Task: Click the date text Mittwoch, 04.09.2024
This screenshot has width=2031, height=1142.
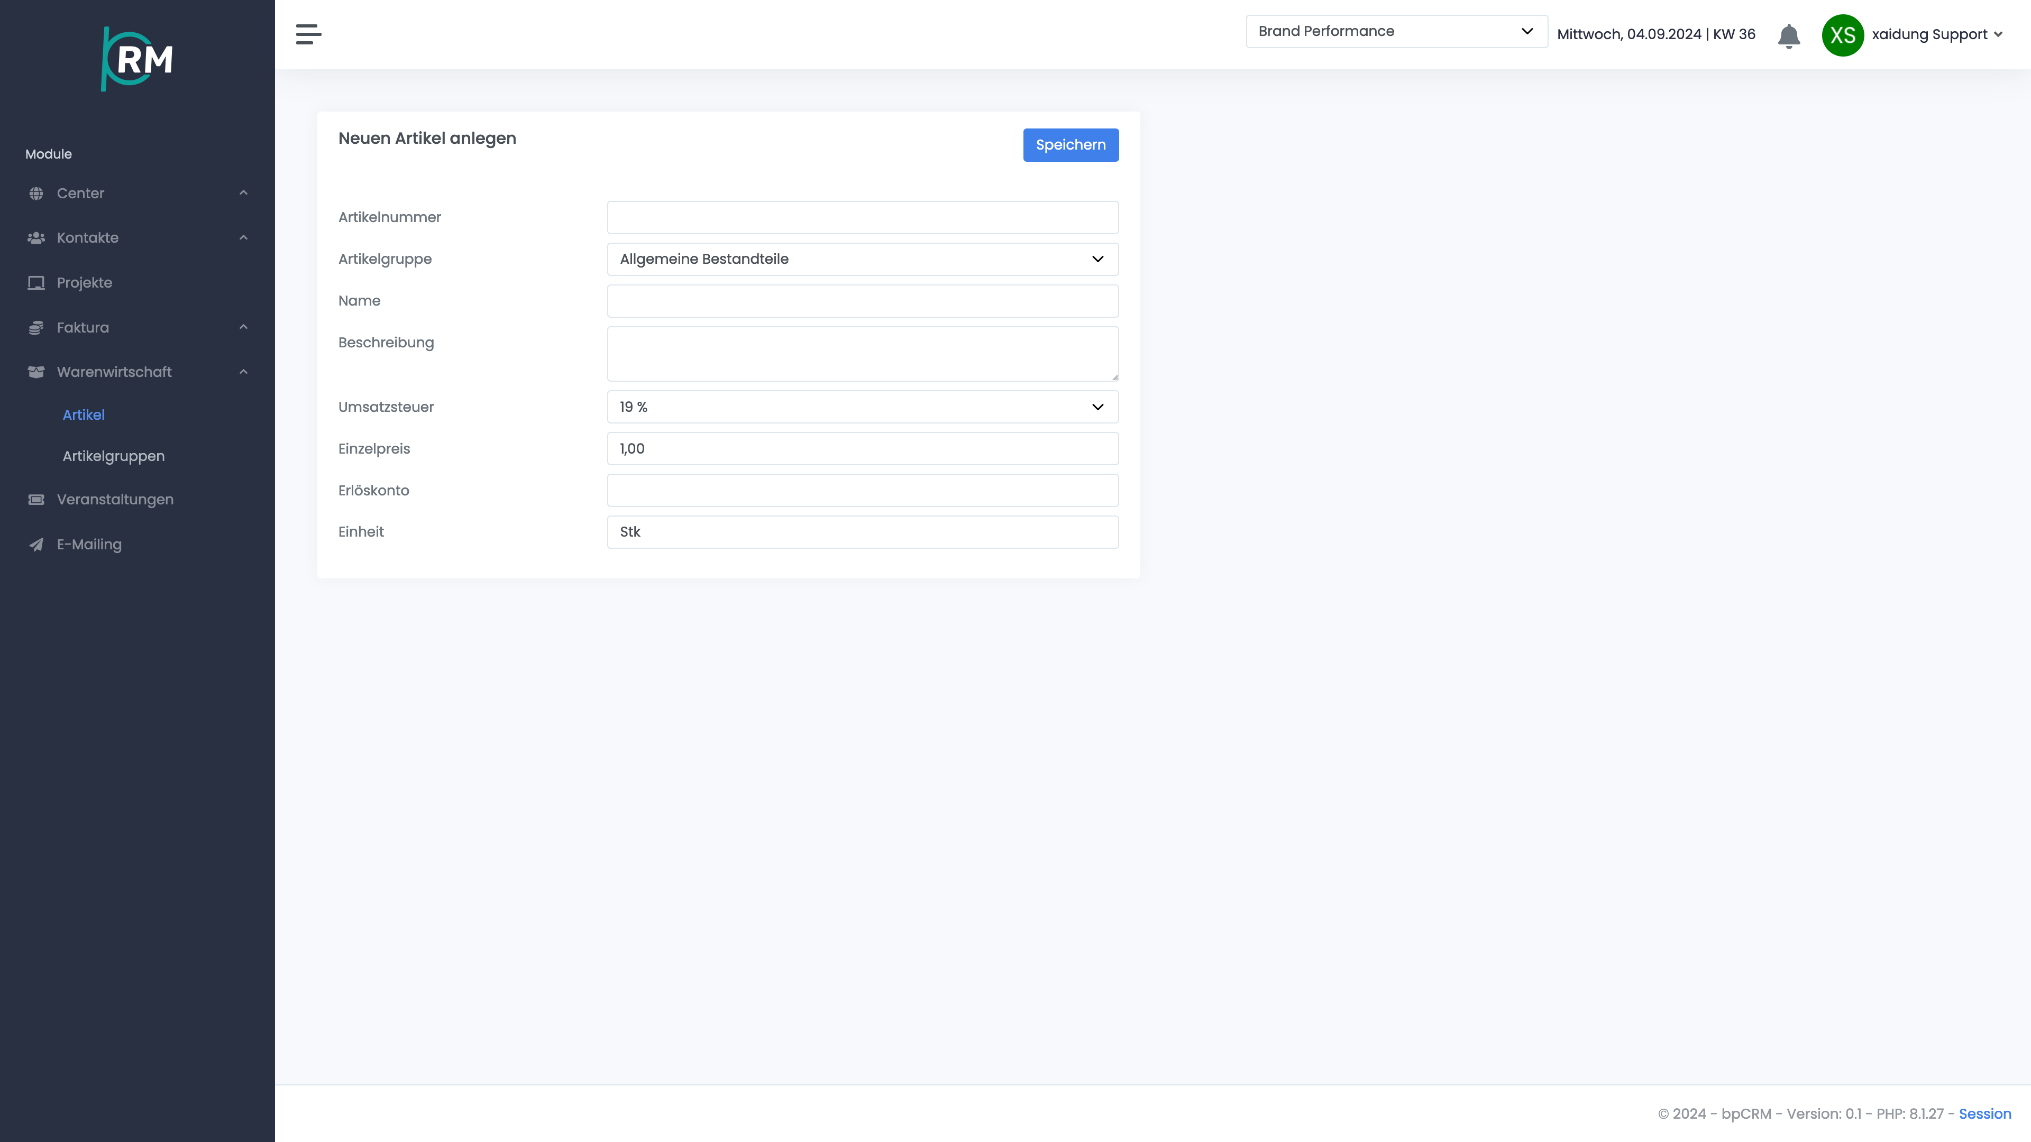Action: (x=1629, y=34)
